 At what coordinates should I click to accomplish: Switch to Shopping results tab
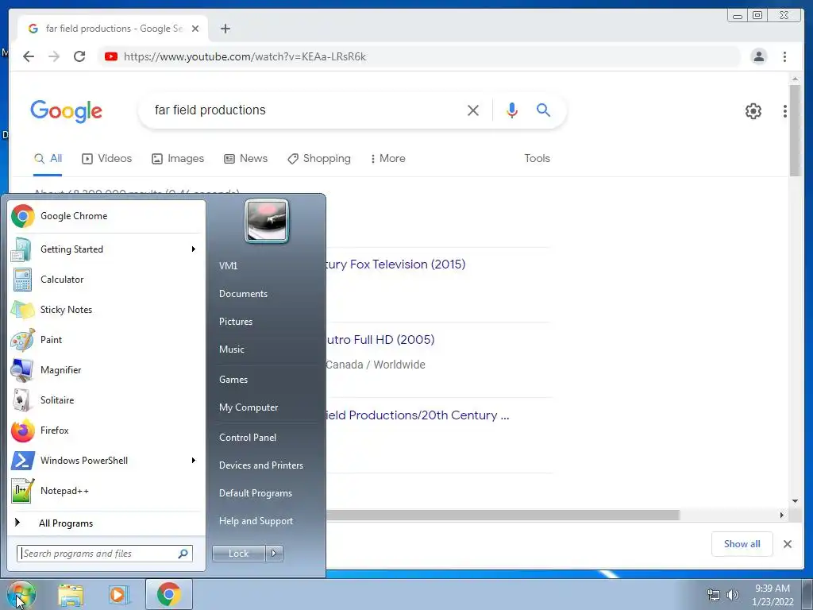coord(319,158)
